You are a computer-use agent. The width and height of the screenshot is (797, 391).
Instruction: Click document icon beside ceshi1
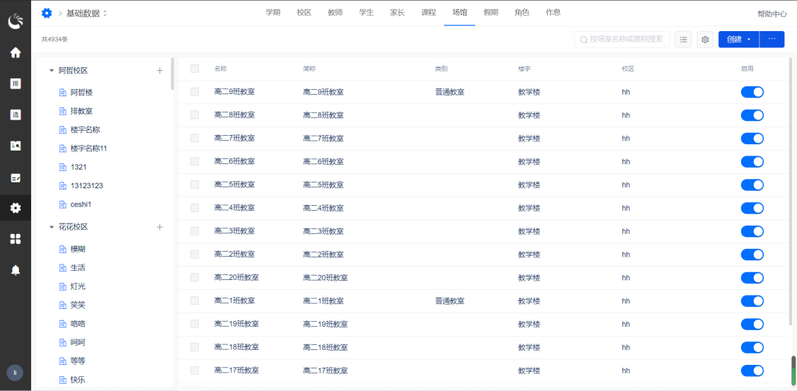(x=63, y=204)
